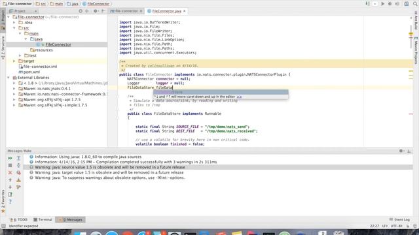Select the resources folder
Image resolution: width=419 pixels, height=235 pixels.
coord(41,50)
